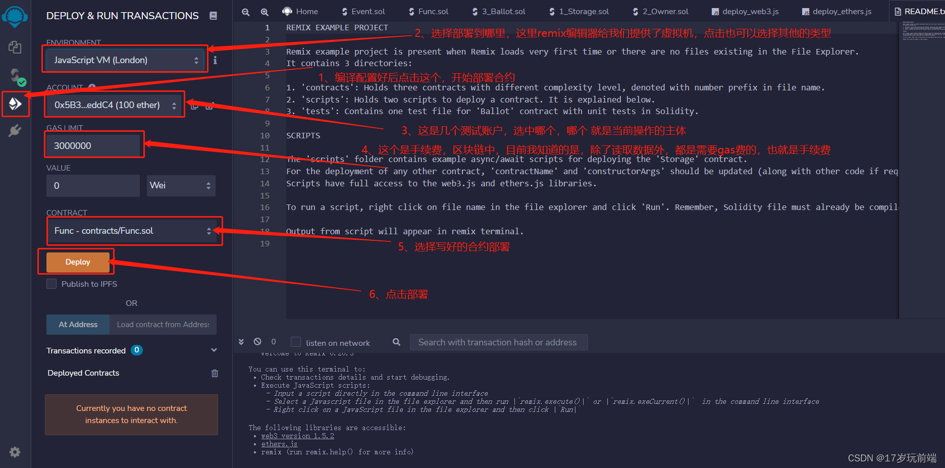
Task: Click the Deployed Contracts heading
Action: pos(83,373)
